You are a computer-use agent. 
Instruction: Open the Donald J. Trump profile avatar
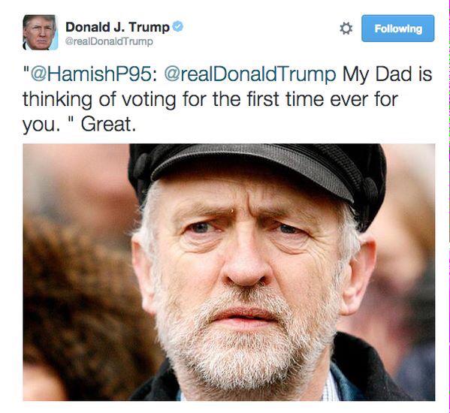40,32
